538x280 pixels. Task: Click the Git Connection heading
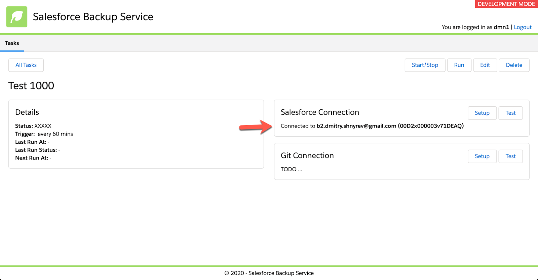tap(307, 155)
